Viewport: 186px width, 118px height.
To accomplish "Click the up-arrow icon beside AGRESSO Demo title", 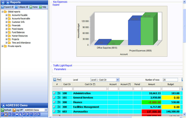I will tap(4, 105).
